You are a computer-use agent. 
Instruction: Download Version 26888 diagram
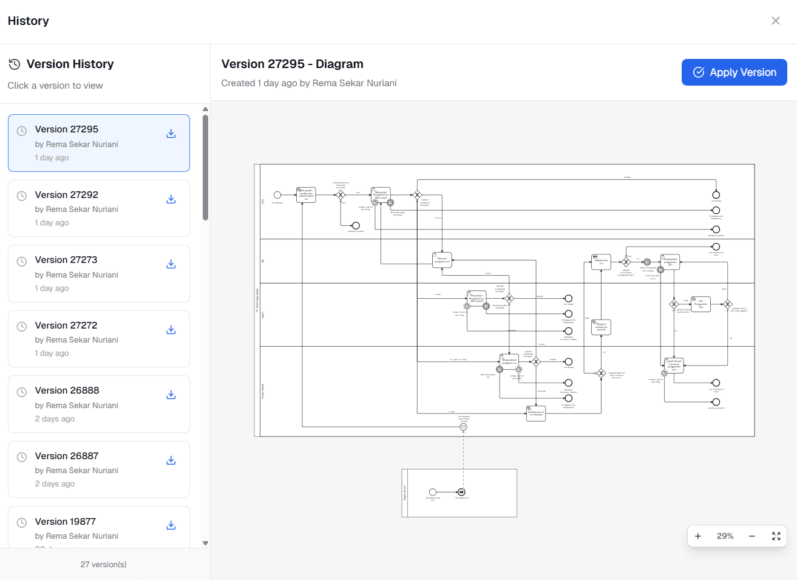(x=171, y=395)
